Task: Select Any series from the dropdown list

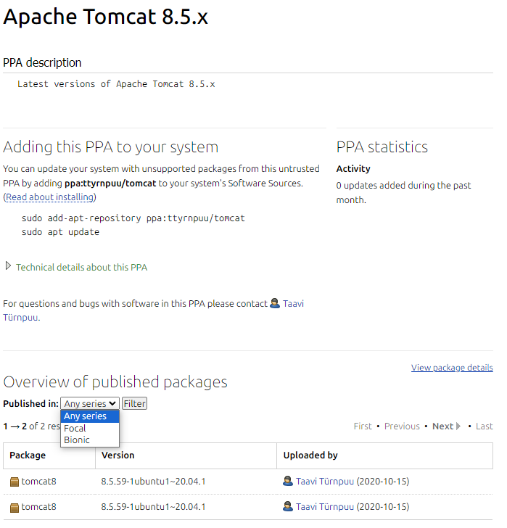Action: tap(86, 416)
